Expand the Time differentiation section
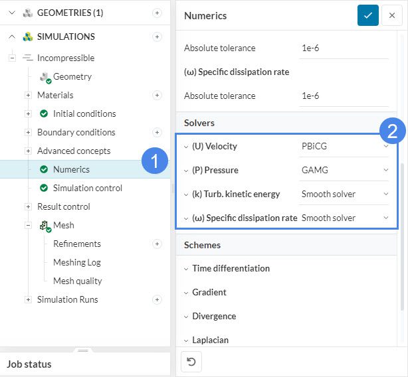Image resolution: width=408 pixels, height=377 pixels. [231, 268]
